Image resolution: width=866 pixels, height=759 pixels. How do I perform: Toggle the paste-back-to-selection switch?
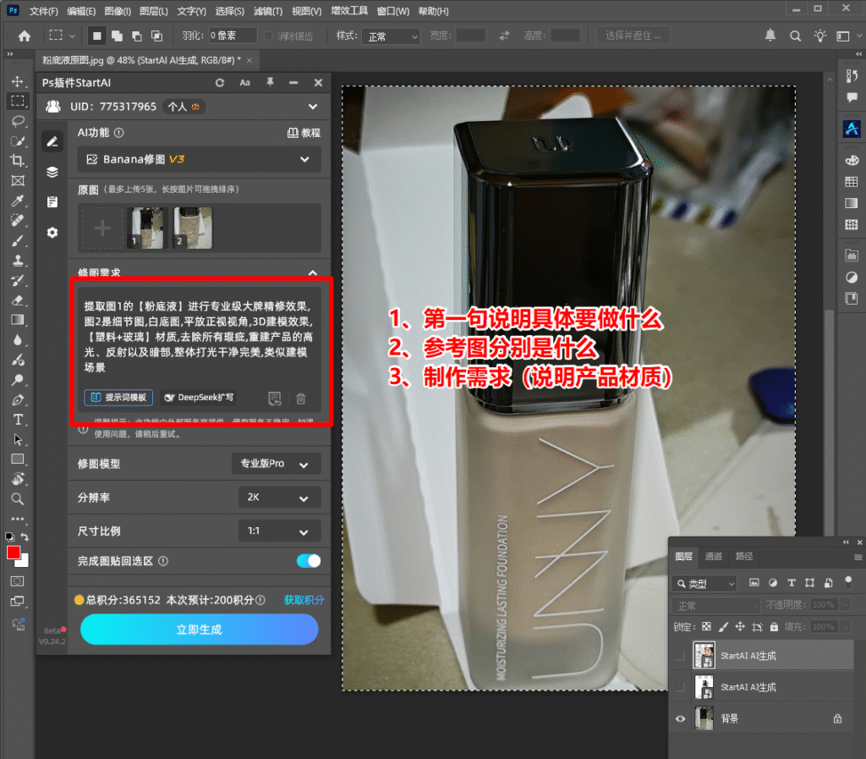(308, 561)
